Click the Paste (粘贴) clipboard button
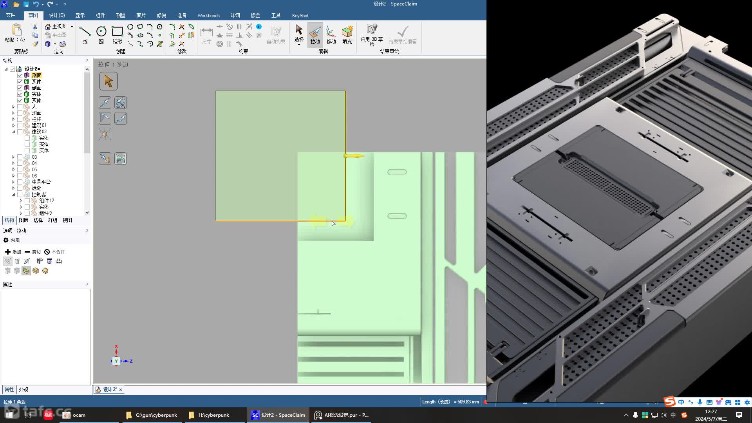The height and width of the screenshot is (423, 752). (x=15, y=33)
